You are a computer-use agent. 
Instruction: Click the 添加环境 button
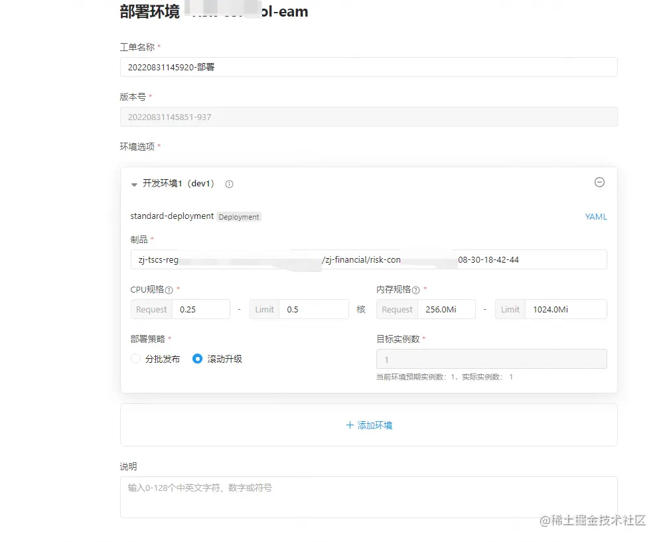coord(369,425)
